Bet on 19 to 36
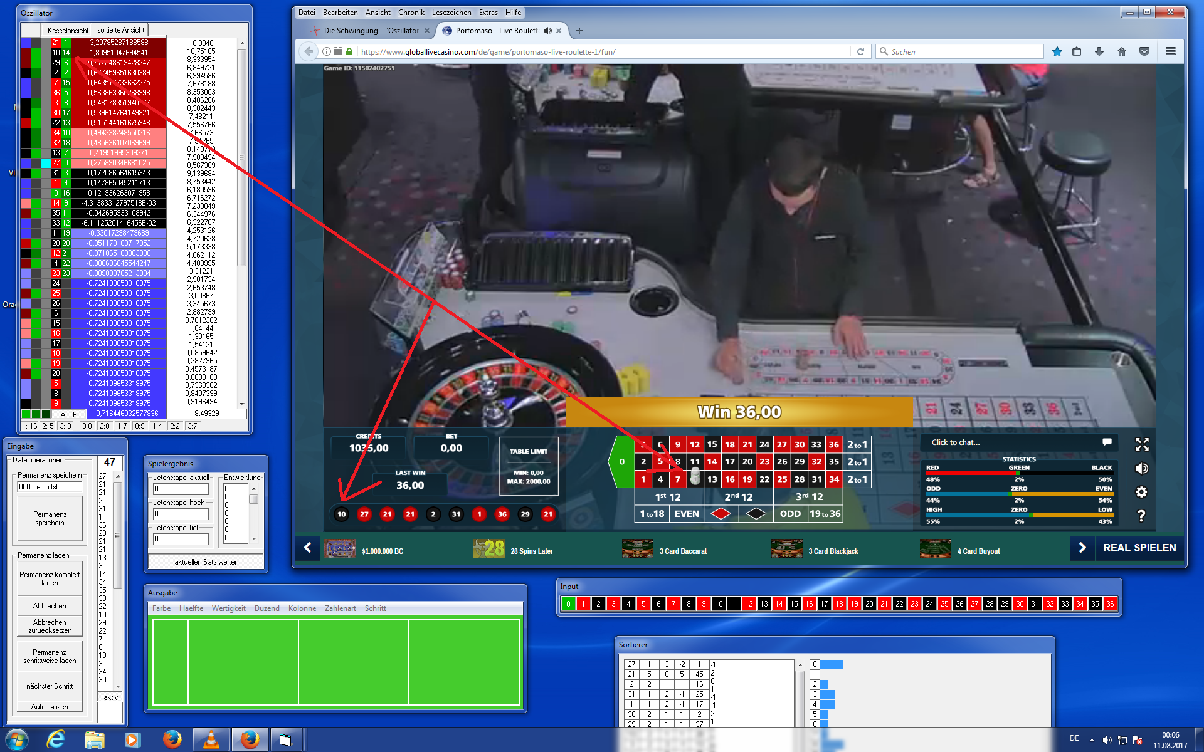The image size is (1204, 752). point(825,514)
